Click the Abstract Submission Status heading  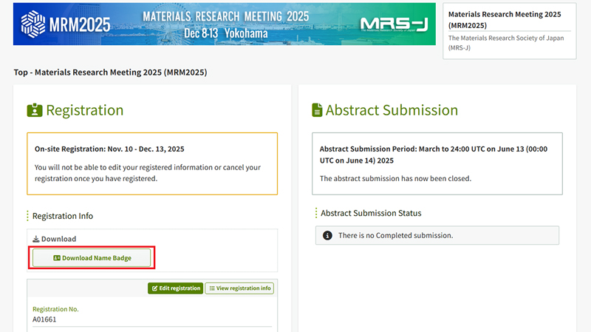pyautogui.click(x=371, y=213)
